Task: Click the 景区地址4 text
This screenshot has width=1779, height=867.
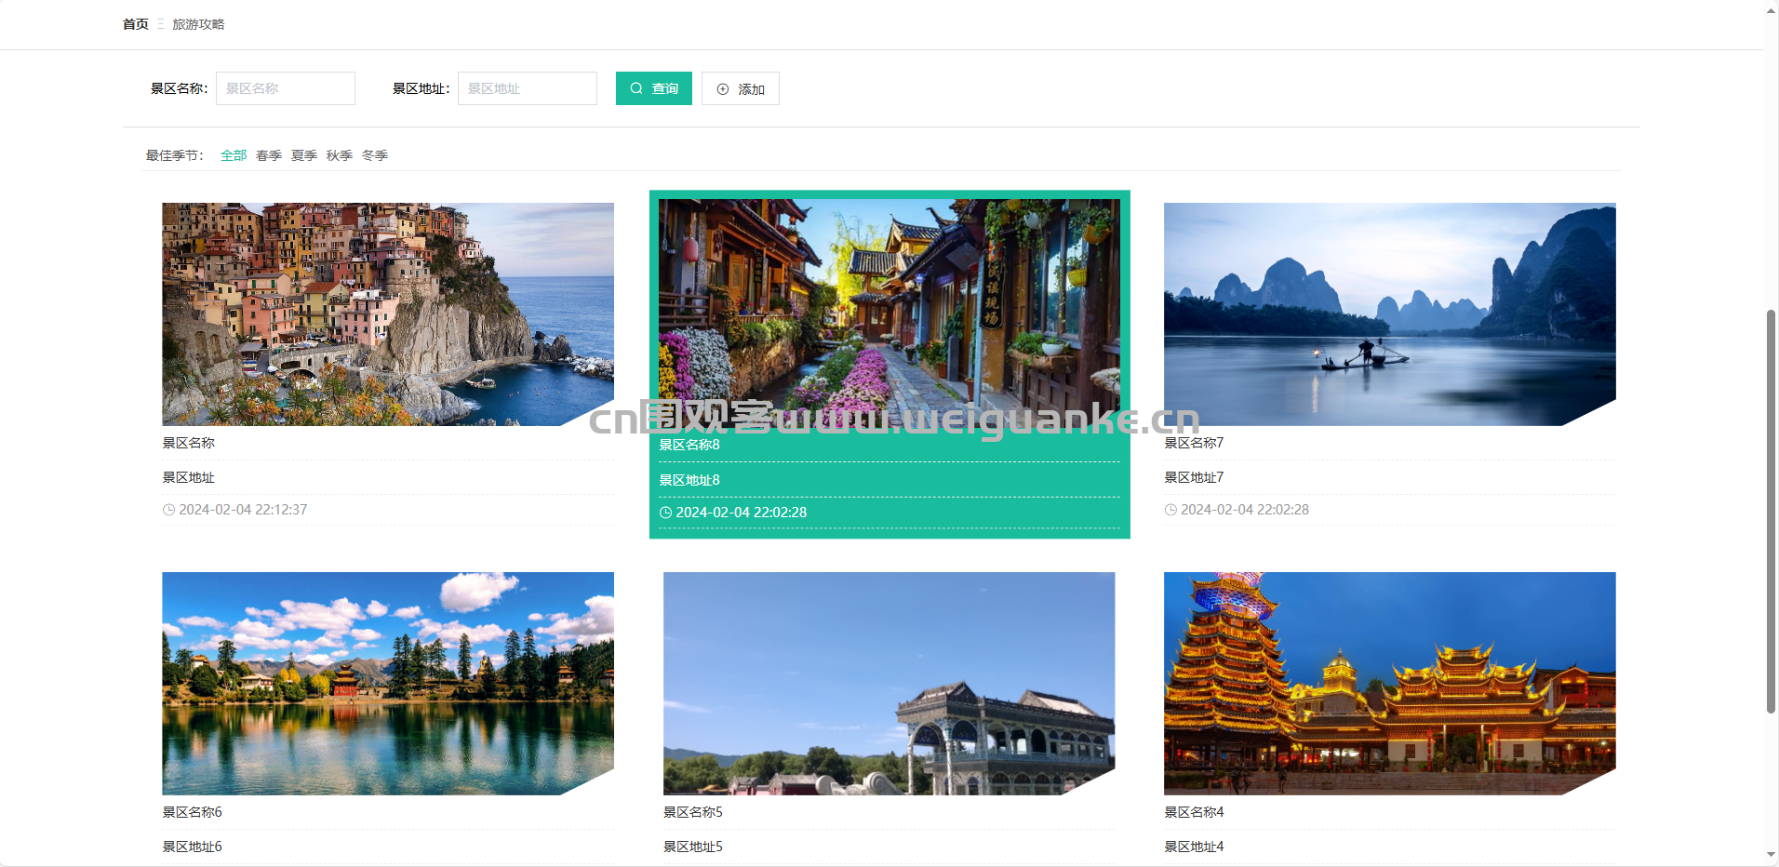Action: point(1194,847)
